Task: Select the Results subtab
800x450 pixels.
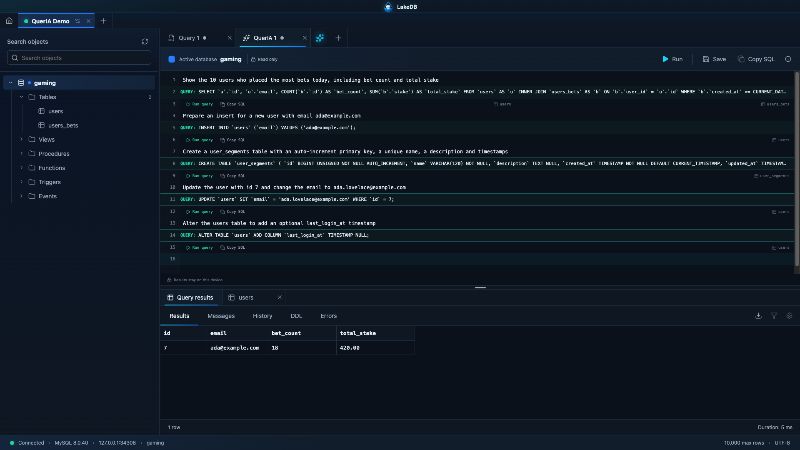Action: point(179,316)
